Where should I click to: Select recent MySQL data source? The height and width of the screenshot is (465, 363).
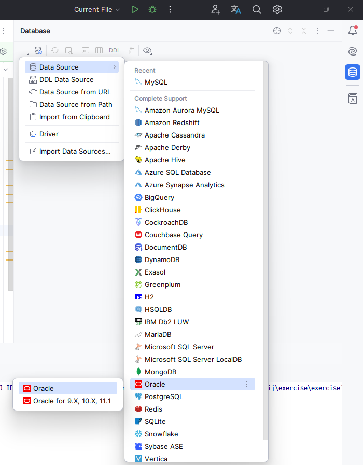tap(192, 82)
